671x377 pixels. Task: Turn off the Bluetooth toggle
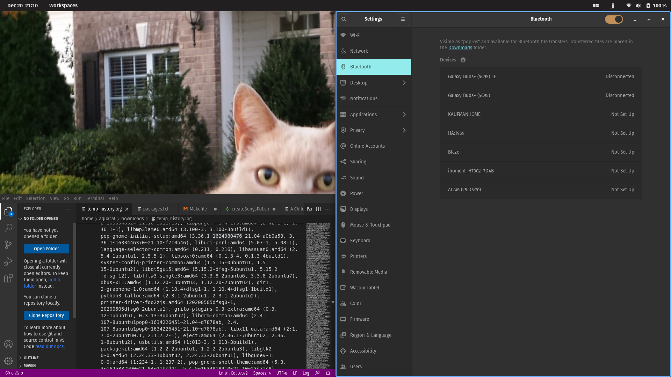coord(614,19)
